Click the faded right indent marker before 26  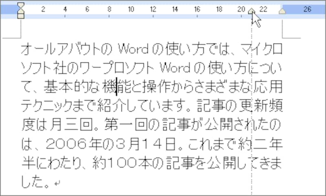point(282,11)
